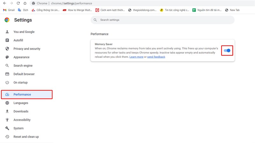Screen dimensions: 255x143
Task: Open the Appearance settings
Action: pyautogui.click(x=21, y=57)
